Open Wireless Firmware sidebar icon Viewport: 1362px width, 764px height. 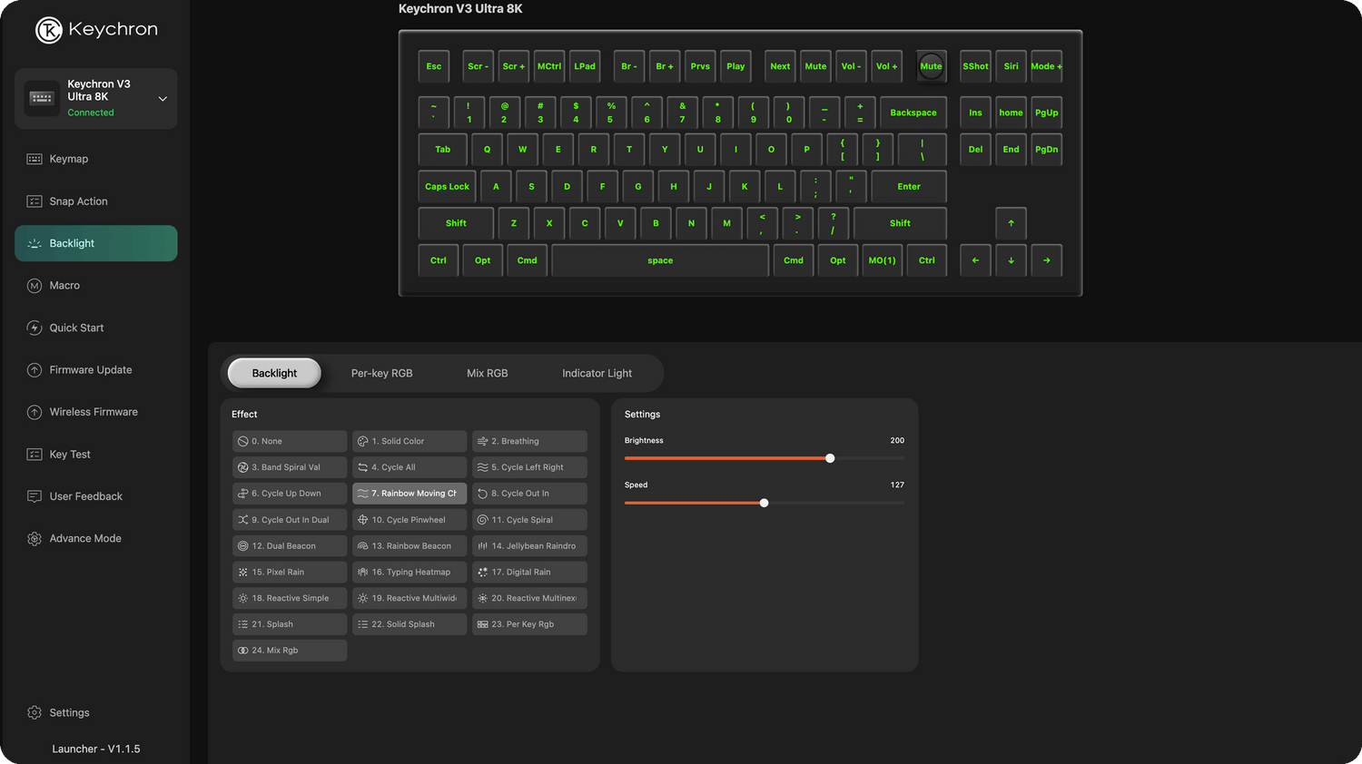click(x=35, y=412)
